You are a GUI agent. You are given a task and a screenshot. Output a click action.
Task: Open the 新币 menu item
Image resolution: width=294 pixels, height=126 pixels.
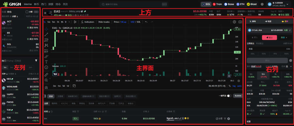tap(36, 4)
